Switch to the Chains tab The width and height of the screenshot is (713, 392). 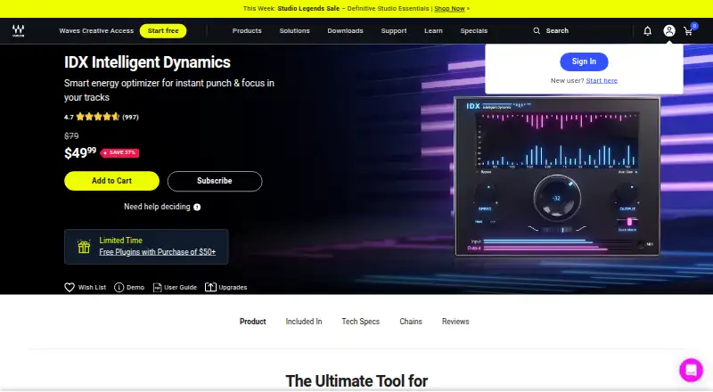(411, 322)
